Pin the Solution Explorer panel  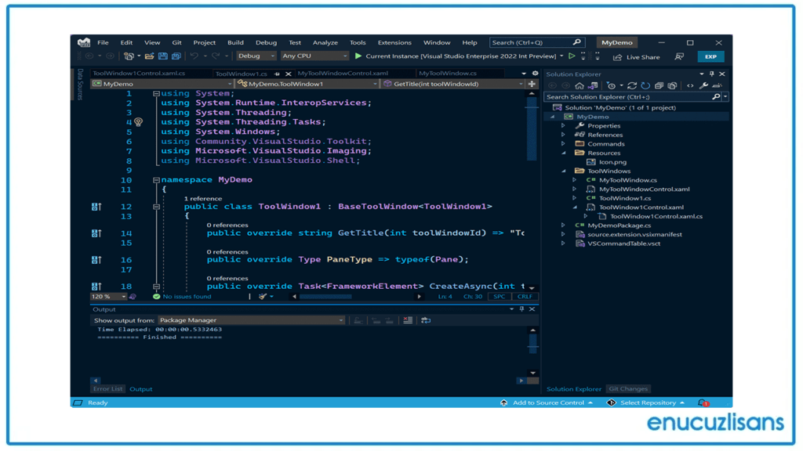[712, 74]
